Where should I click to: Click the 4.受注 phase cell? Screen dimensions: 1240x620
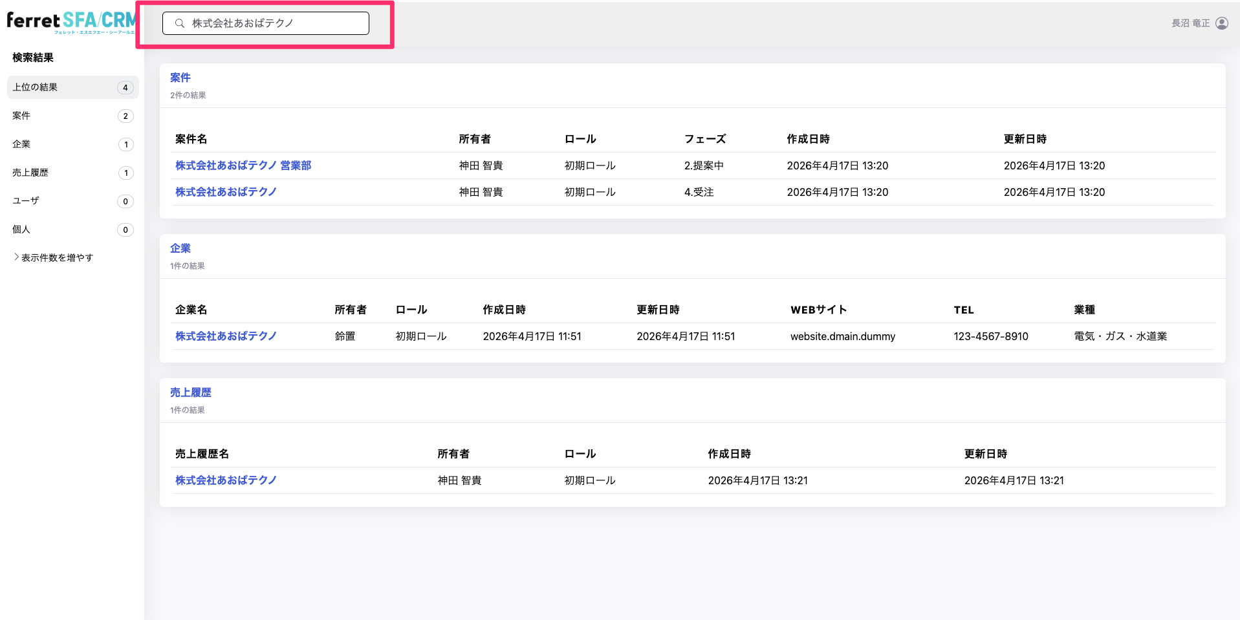(699, 192)
